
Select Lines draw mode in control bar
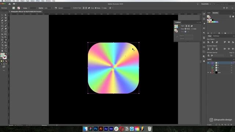click(x=102, y=8)
